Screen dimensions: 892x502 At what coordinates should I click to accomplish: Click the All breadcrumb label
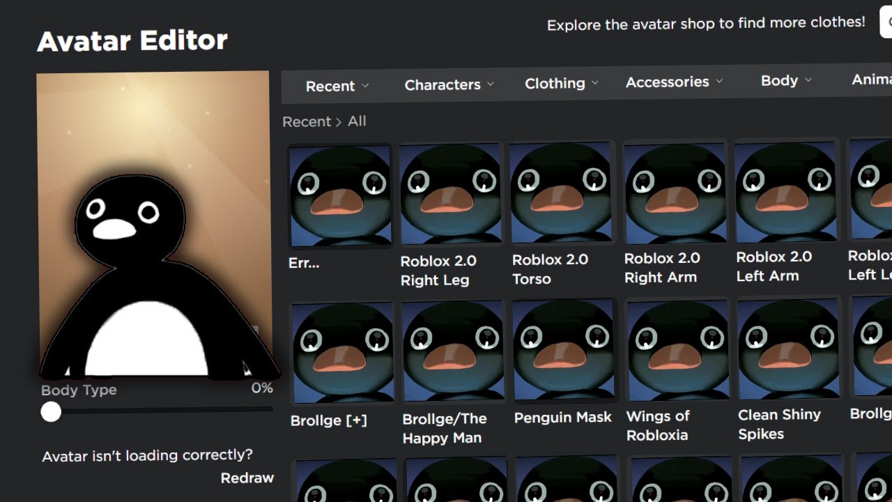357,121
